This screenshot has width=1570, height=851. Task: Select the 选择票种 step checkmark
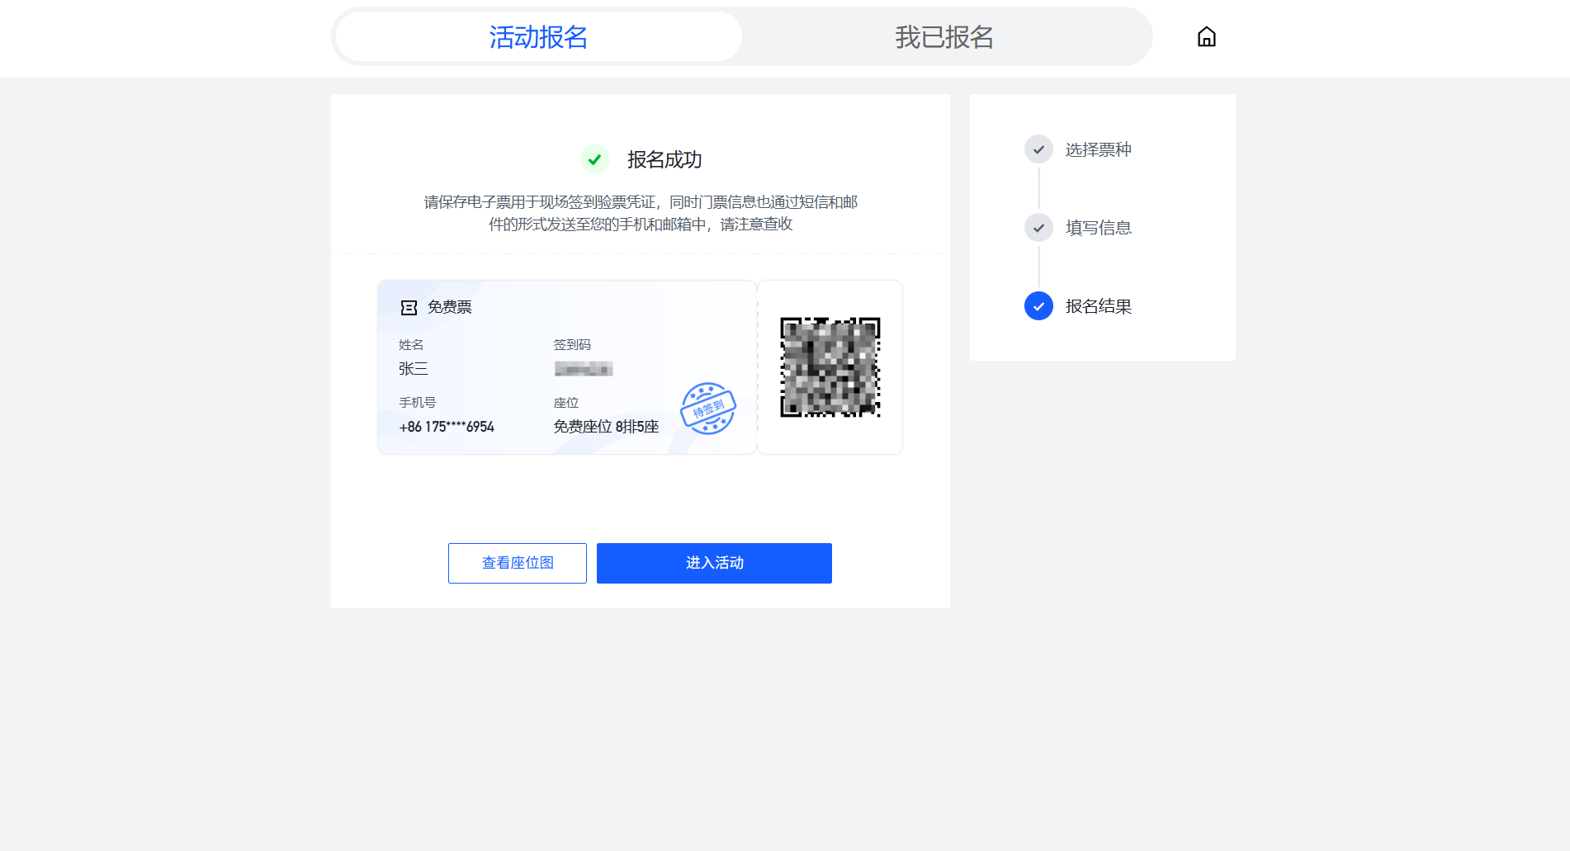[x=1038, y=149]
